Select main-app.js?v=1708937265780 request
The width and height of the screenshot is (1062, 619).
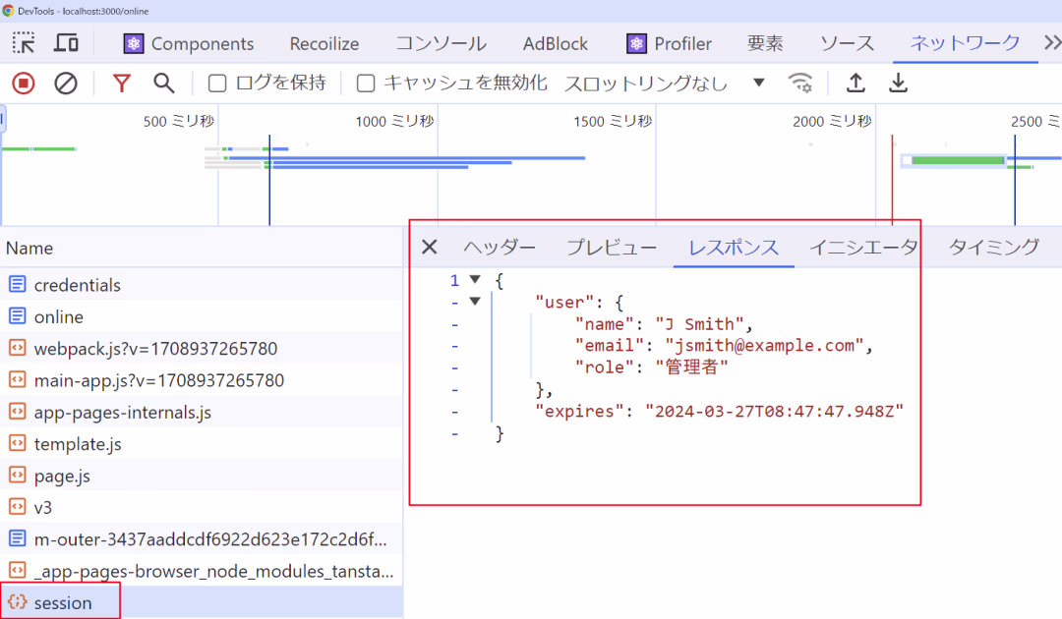202,379
